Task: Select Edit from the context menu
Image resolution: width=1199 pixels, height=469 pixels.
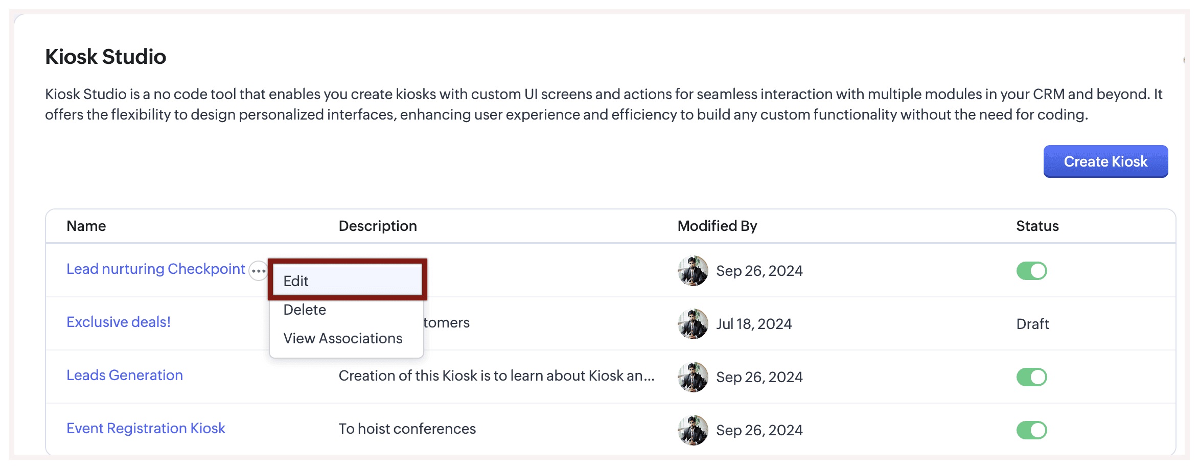Action: (x=348, y=281)
